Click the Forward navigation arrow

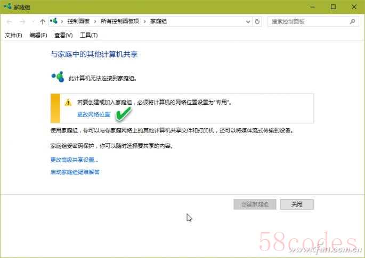pos(22,22)
